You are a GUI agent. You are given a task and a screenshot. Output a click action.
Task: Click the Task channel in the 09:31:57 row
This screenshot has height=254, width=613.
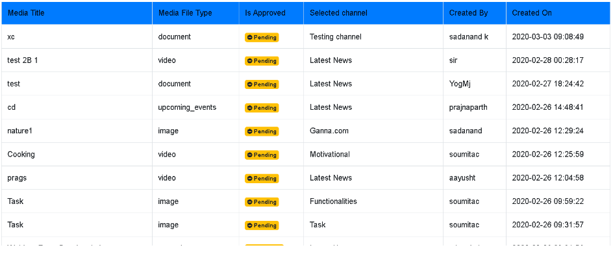318,225
